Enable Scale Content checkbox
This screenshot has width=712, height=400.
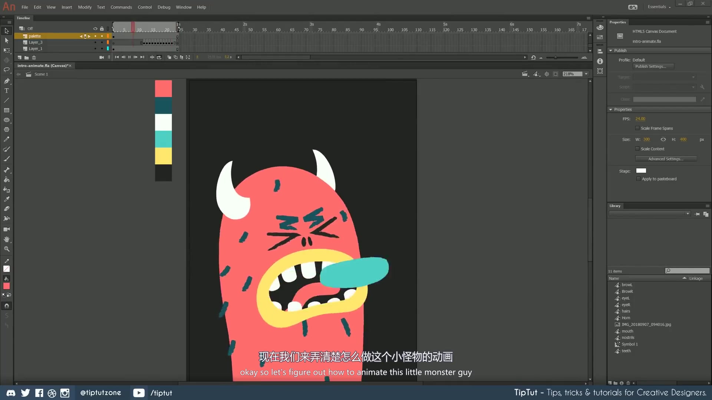(637, 149)
